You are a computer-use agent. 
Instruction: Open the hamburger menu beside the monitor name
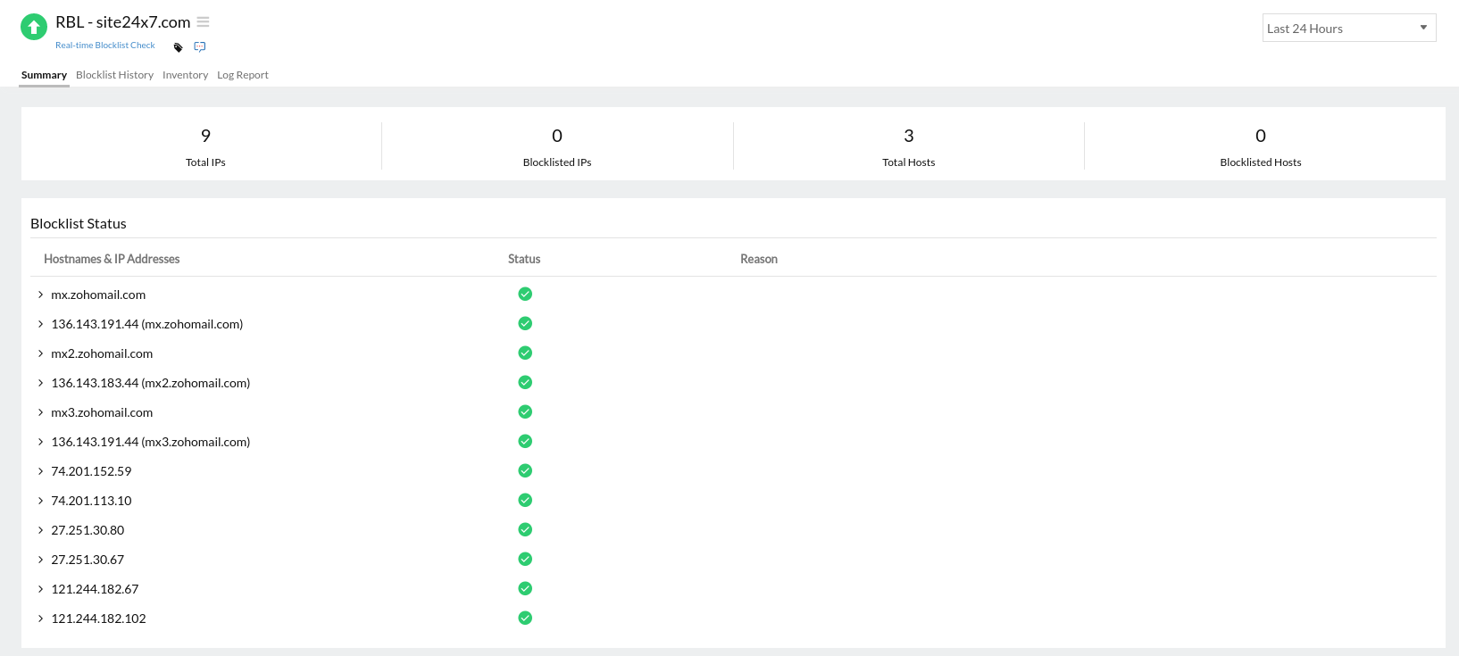203,21
